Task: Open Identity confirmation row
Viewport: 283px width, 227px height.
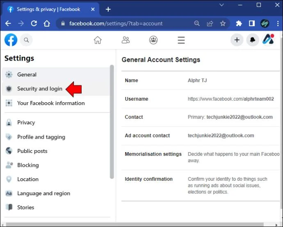Action: (201, 185)
